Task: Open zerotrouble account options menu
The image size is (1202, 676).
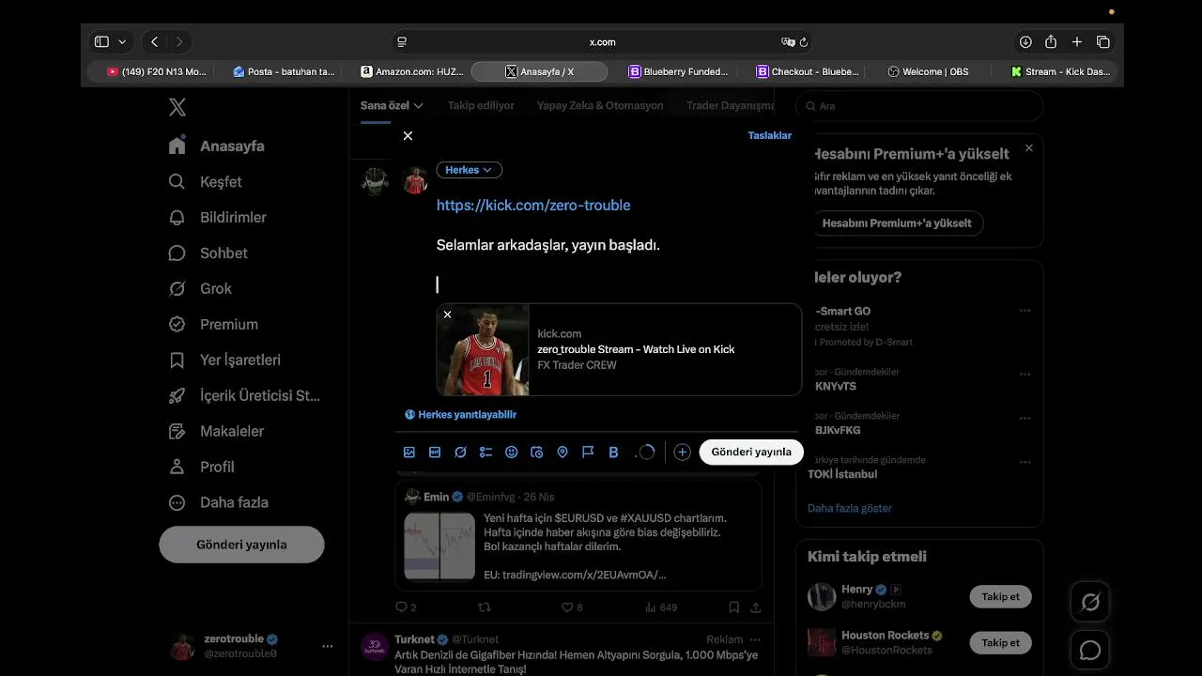Action: point(327,646)
